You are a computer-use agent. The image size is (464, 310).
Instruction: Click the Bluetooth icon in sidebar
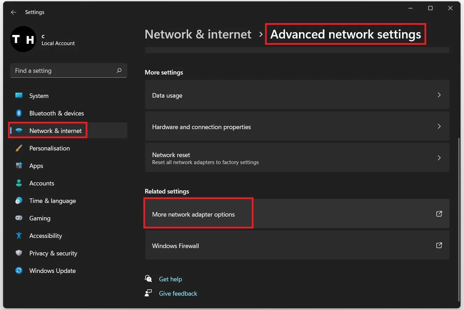[19, 113]
